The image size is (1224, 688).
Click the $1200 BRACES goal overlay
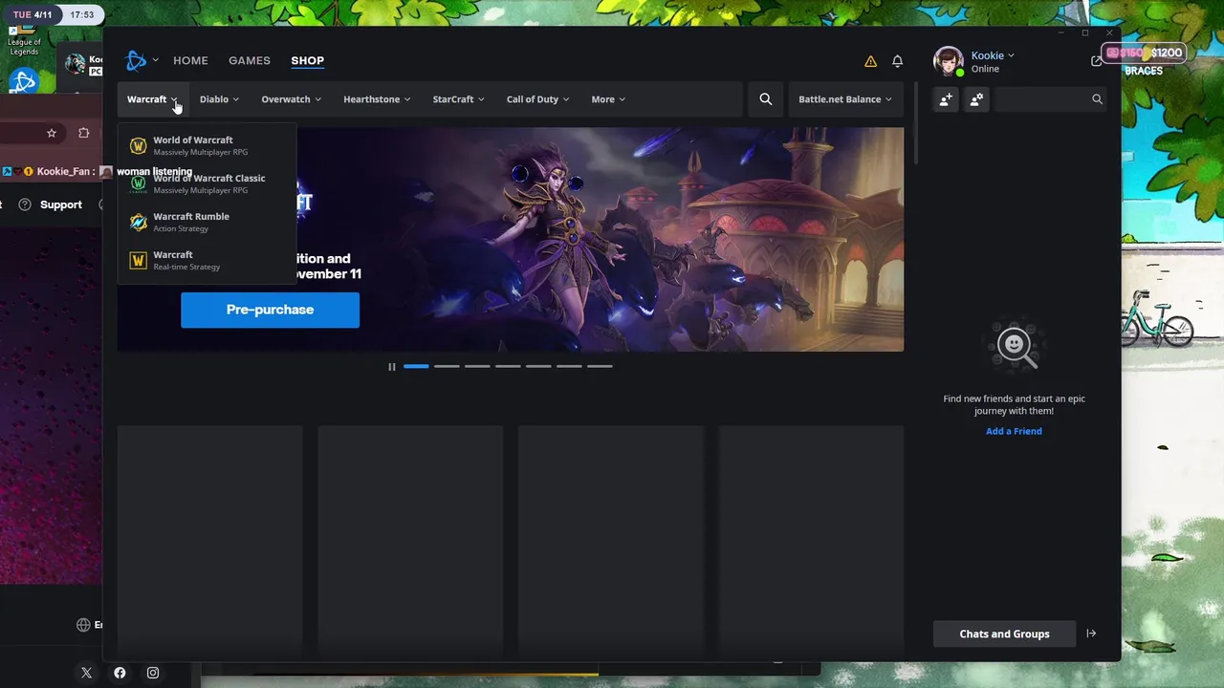(1145, 60)
